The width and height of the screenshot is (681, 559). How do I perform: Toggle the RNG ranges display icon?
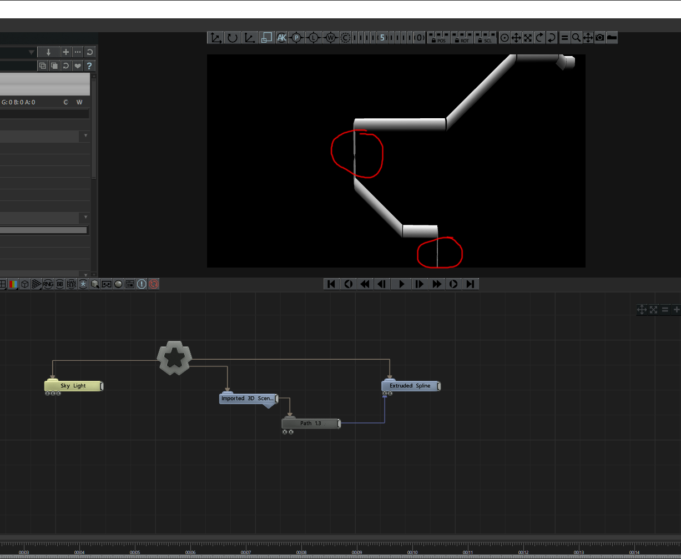[48, 284]
